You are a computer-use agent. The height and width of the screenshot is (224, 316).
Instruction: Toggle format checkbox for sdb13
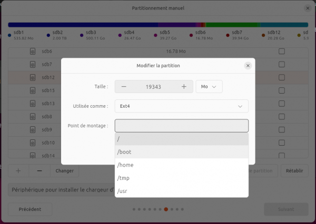(x=282, y=104)
